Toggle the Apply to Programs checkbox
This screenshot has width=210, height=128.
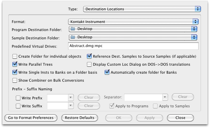pyautogui.click(x=112, y=106)
